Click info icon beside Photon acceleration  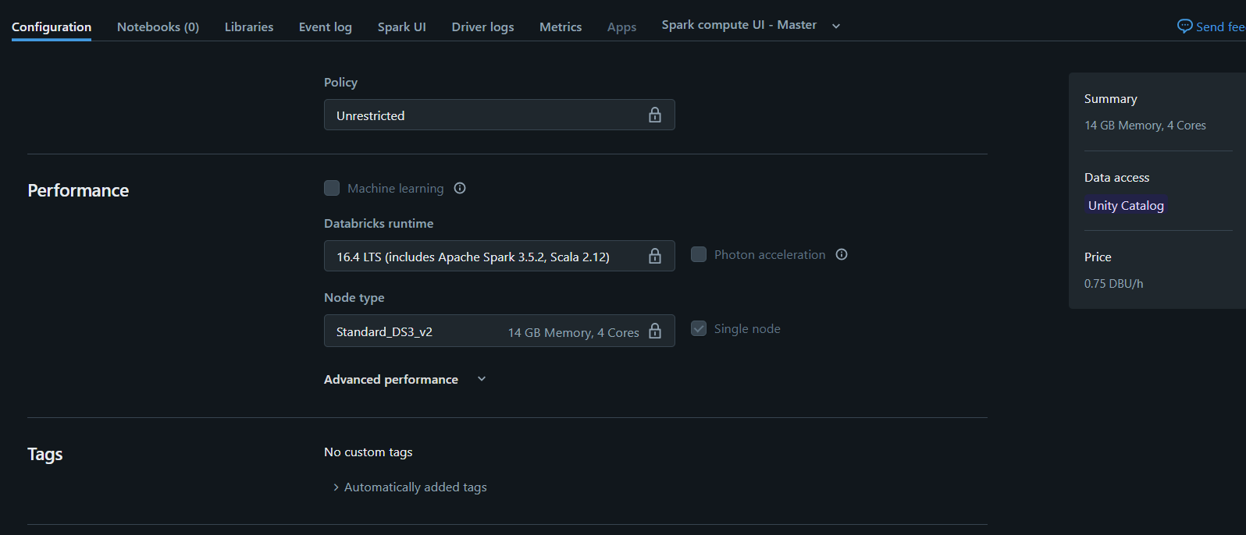pyautogui.click(x=842, y=254)
